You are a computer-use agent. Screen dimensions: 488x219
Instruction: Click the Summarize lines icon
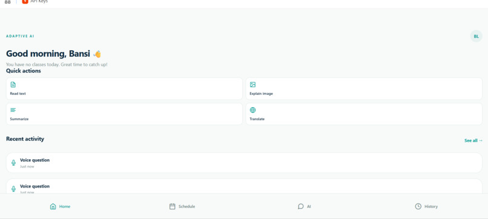click(x=13, y=110)
